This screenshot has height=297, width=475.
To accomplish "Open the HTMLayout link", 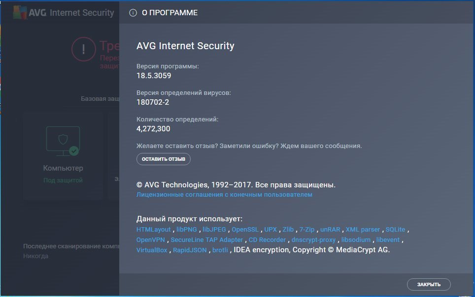I will coord(153,230).
